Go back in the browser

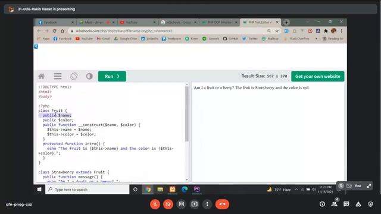[39, 31]
